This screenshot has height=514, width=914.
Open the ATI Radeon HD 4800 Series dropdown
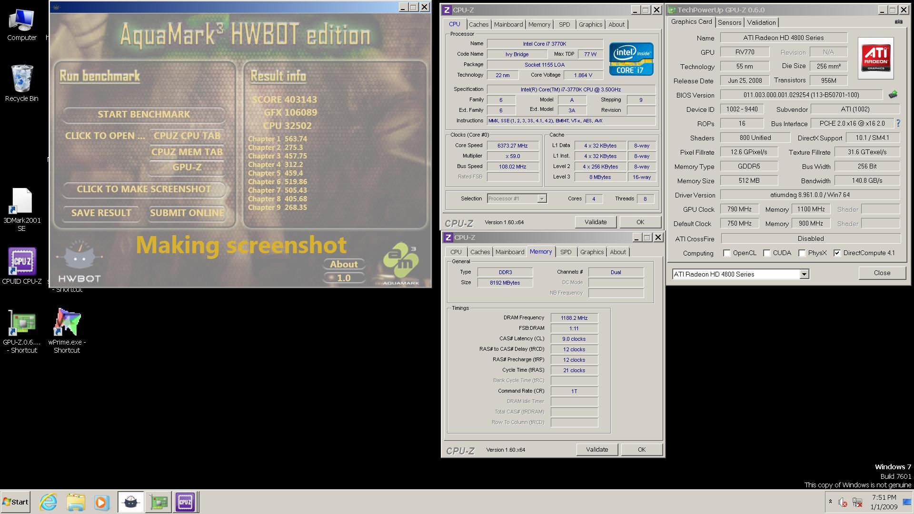point(804,274)
